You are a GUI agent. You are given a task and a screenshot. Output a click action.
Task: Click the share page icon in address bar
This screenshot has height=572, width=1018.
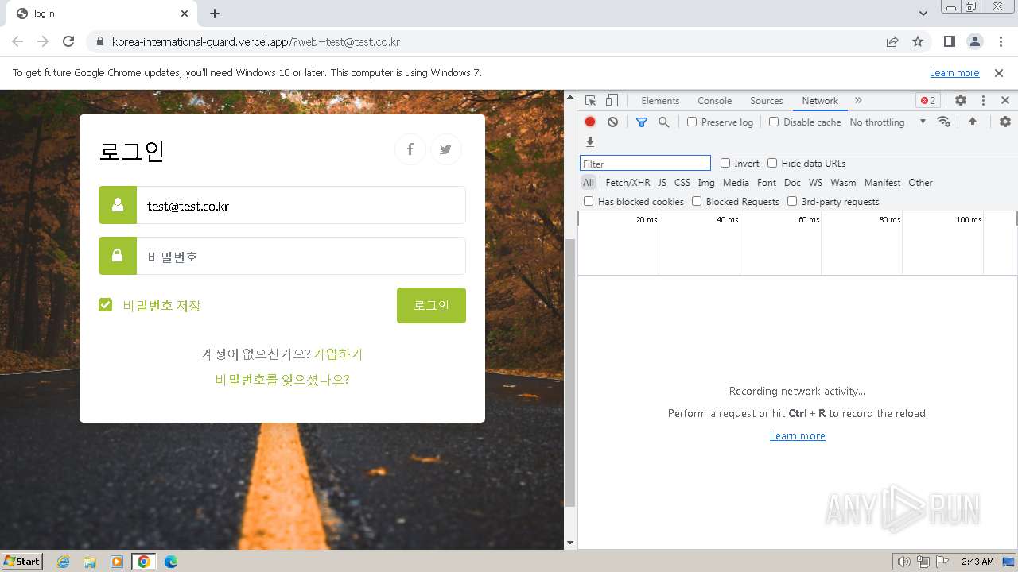(892, 41)
